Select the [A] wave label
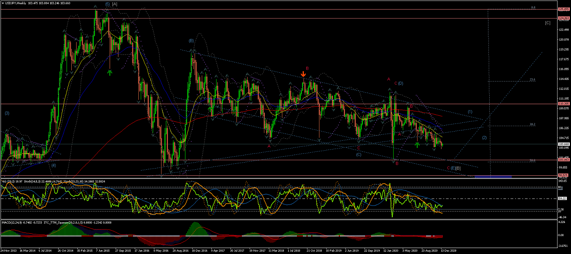Image resolution: width=571 pixels, height=254 pixels. click(x=114, y=4)
